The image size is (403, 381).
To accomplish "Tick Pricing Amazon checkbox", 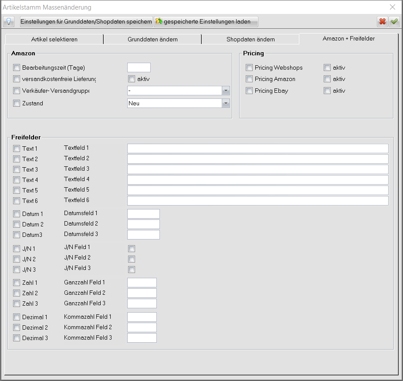I will click(x=249, y=79).
